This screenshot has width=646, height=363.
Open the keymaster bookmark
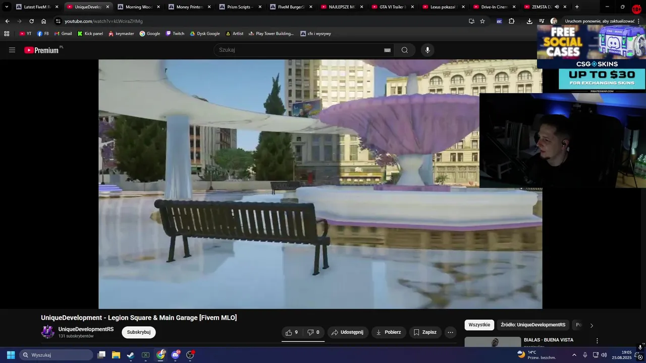click(x=121, y=34)
